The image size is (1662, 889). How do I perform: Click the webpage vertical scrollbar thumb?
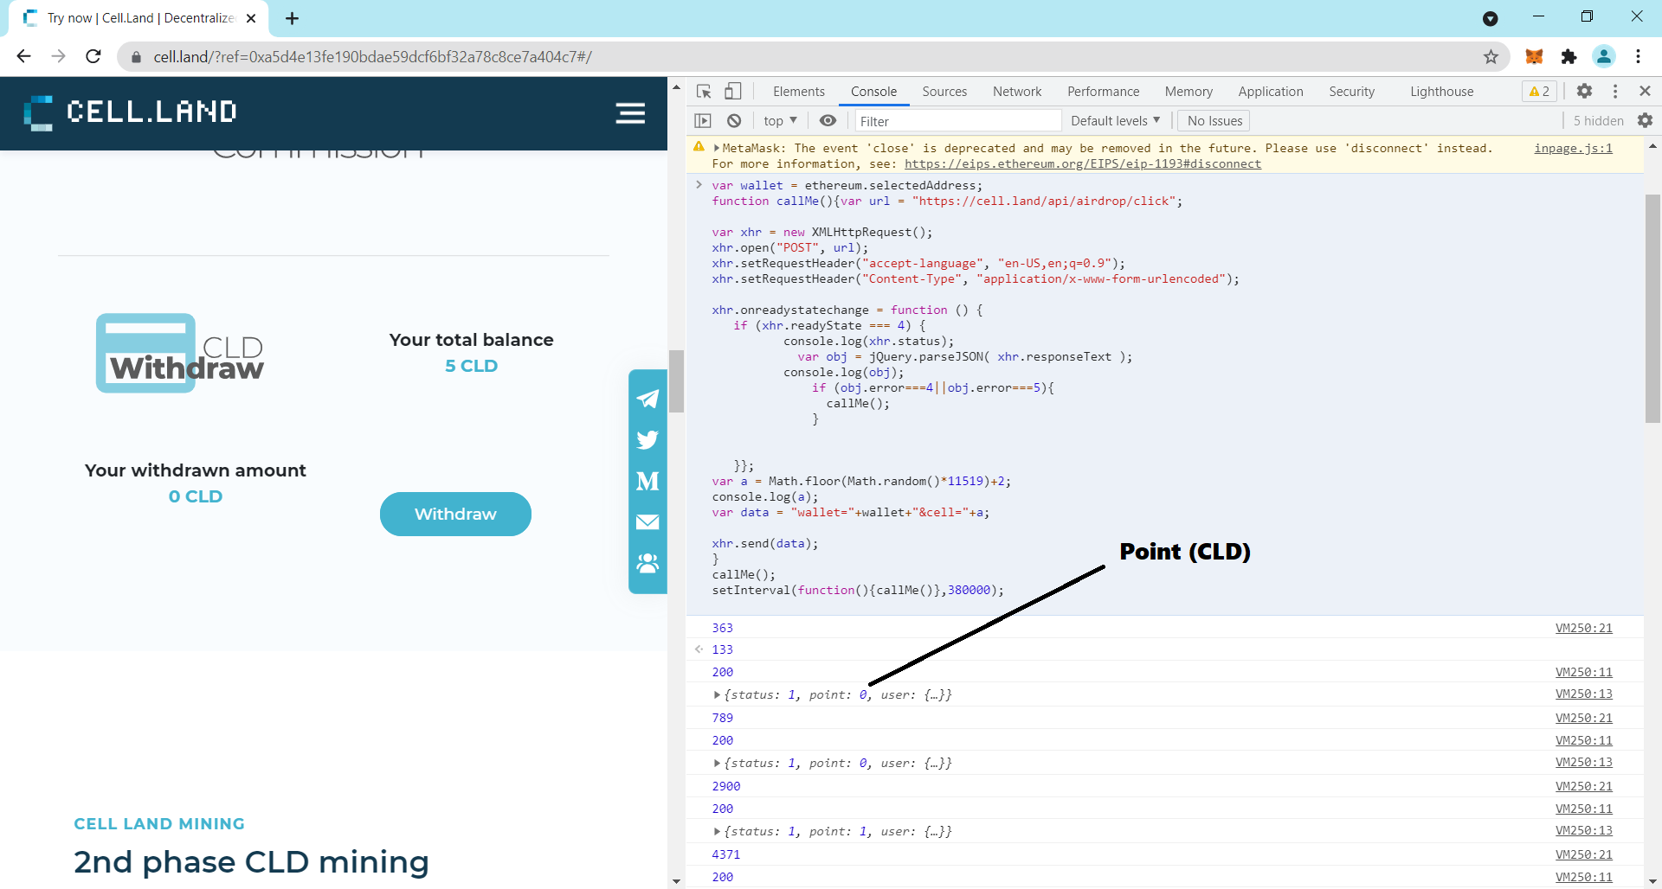[x=676, y=381]
